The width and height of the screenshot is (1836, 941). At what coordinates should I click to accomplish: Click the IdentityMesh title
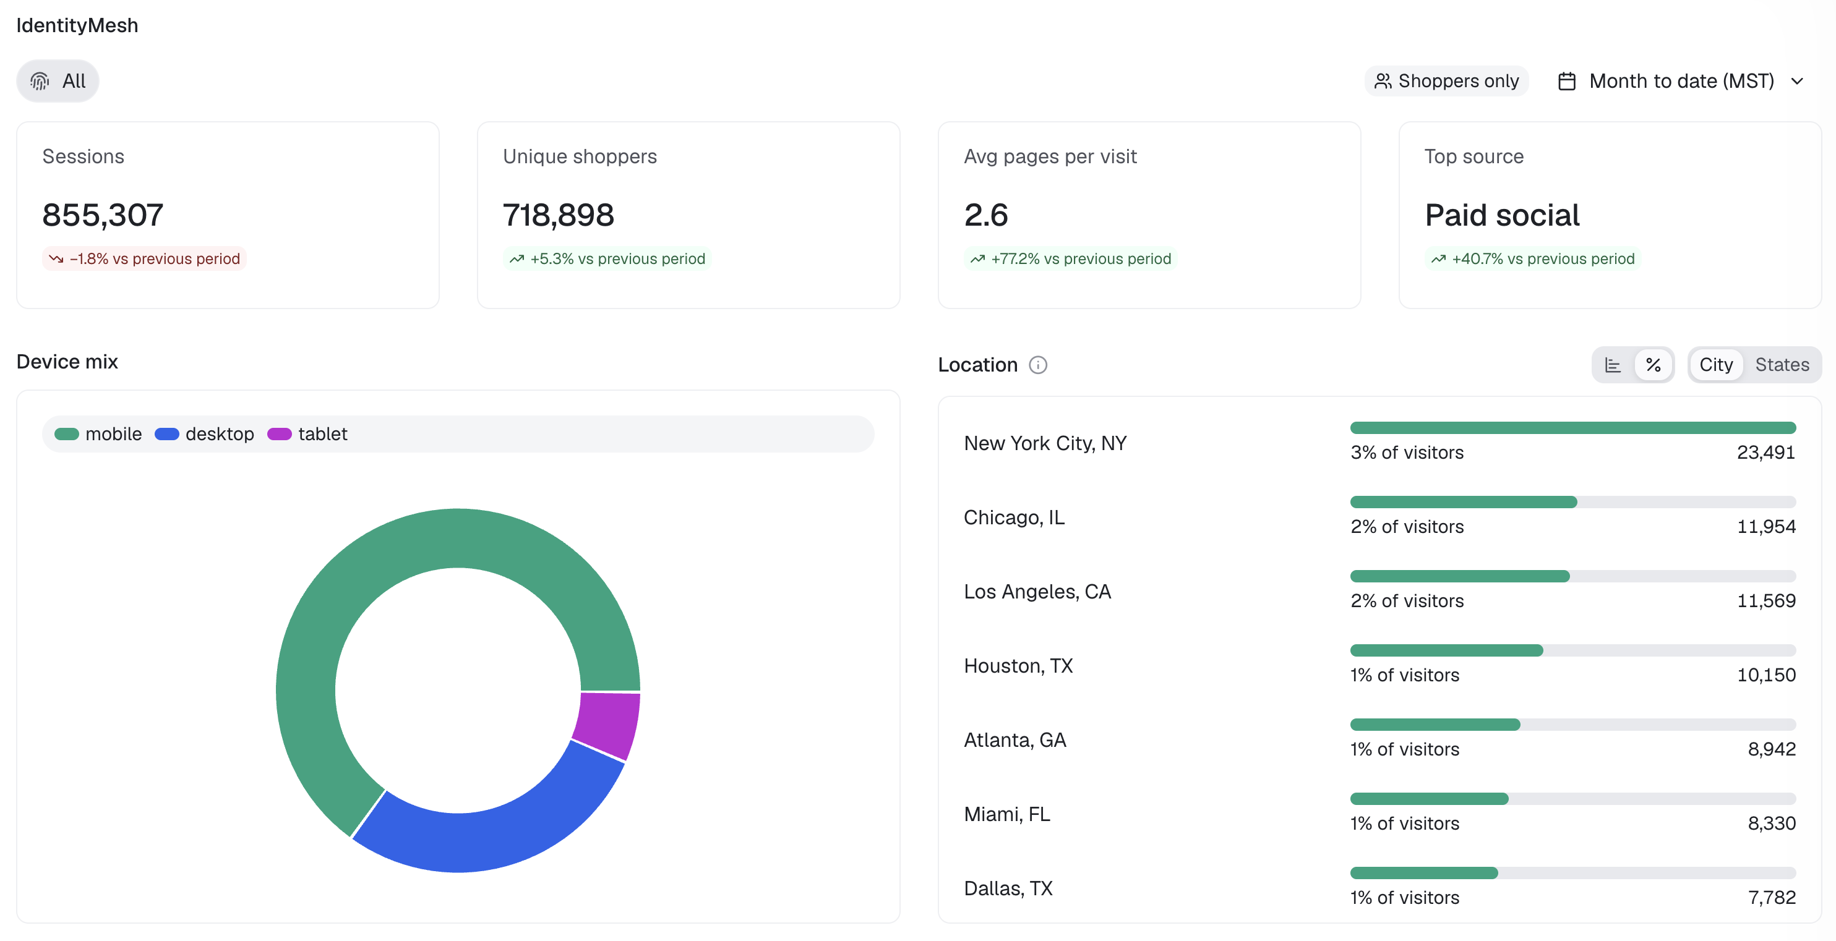click(x=77, y=25)
